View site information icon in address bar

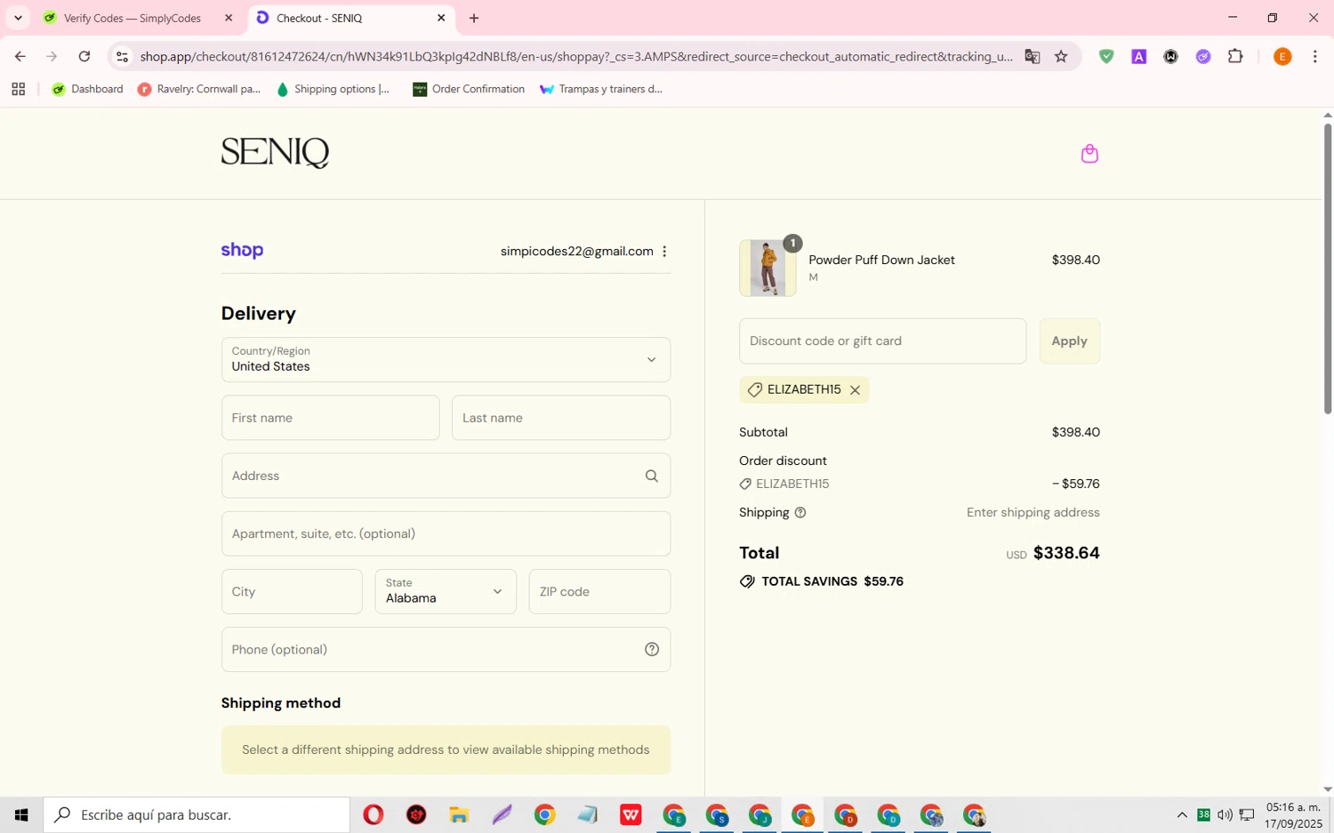tap(123, 56)
